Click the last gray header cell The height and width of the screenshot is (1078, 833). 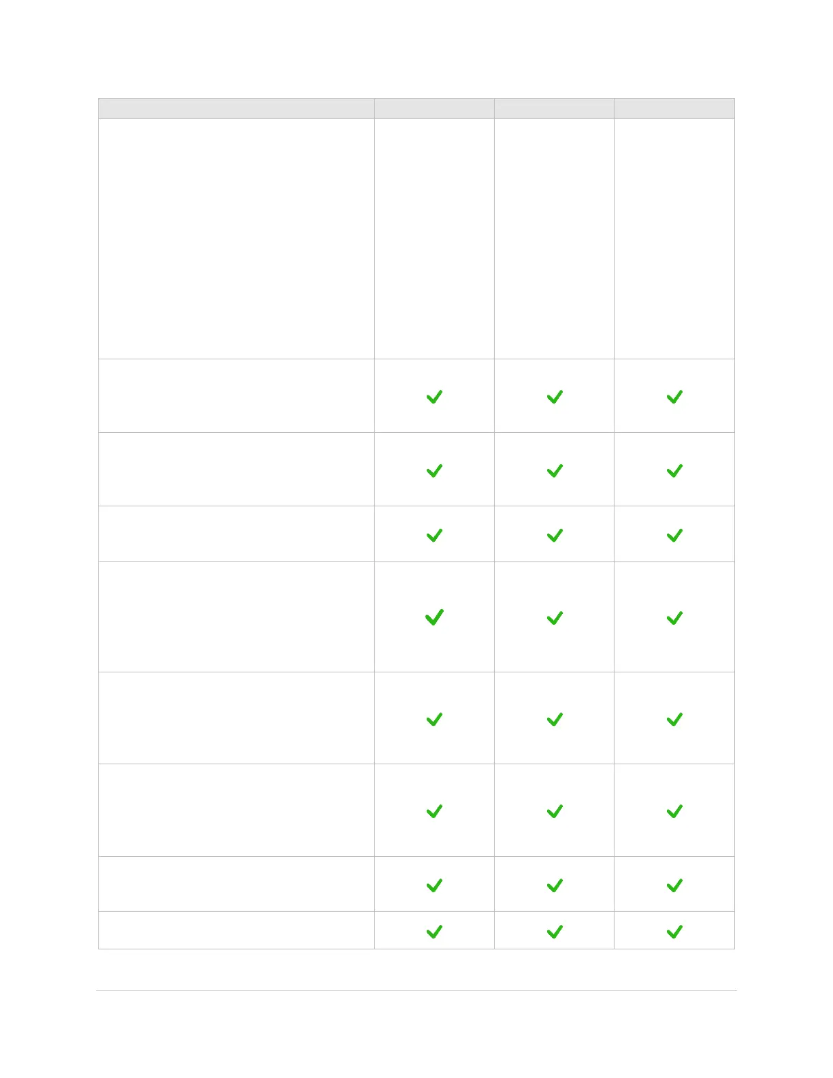pyautogui.click(x=674, y=109)
